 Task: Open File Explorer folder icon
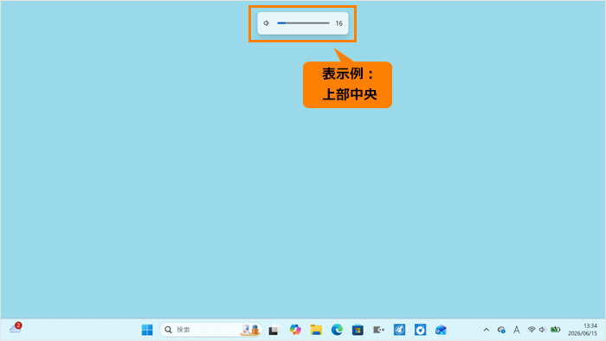tap(316, 330)
